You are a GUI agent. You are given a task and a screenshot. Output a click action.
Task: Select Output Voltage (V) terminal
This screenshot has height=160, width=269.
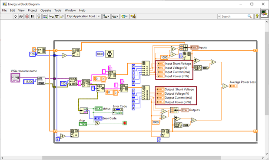tap(160, 93)
